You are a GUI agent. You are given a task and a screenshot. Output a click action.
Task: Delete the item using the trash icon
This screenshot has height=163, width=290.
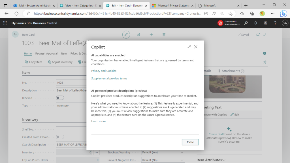(x=164, y=34)
